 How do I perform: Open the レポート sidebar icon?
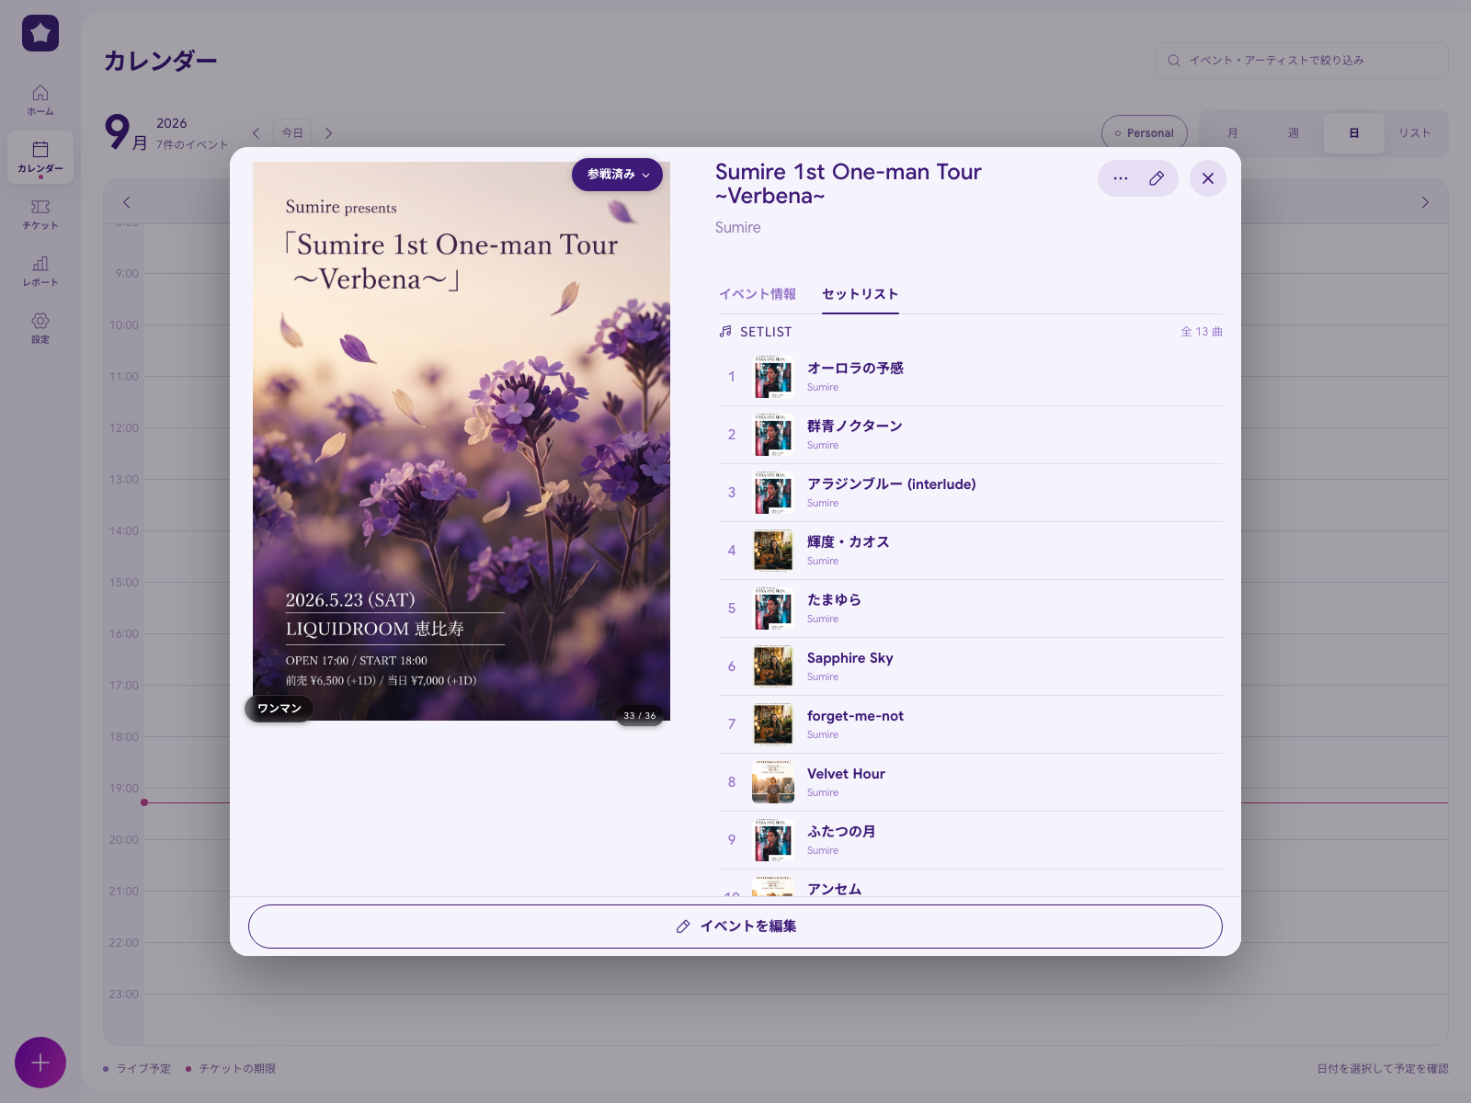point(40,271)
